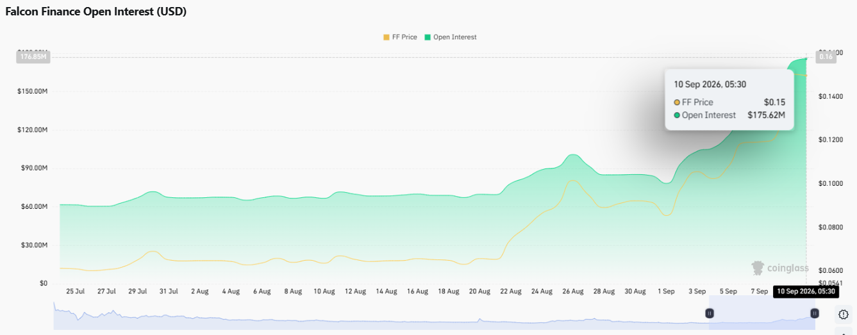The width and height of the screenshot is (857, 335).
Task: Click the exclamation badge report icon
Action: tap(844, 314)
